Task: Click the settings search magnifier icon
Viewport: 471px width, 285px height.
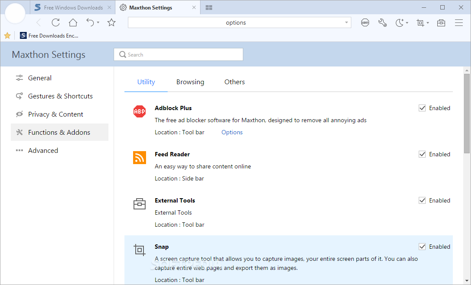Action: coord(123,55)
